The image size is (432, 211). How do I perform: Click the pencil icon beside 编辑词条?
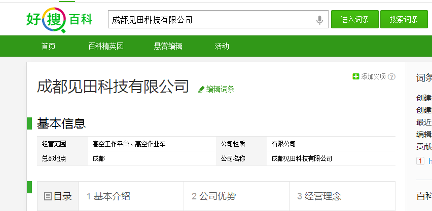click(x=201, y=89)
